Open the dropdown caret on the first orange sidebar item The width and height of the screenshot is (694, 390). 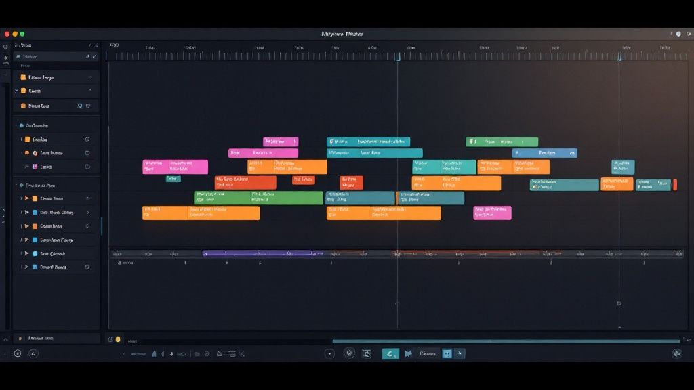90,77
